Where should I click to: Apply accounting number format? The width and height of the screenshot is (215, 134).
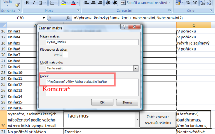(x=178, y=2)
